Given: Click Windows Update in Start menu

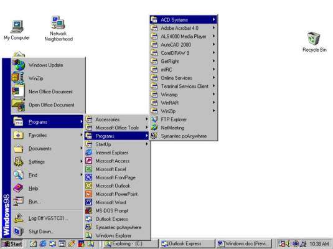Looking at the screenshot, I should (48, 65).
